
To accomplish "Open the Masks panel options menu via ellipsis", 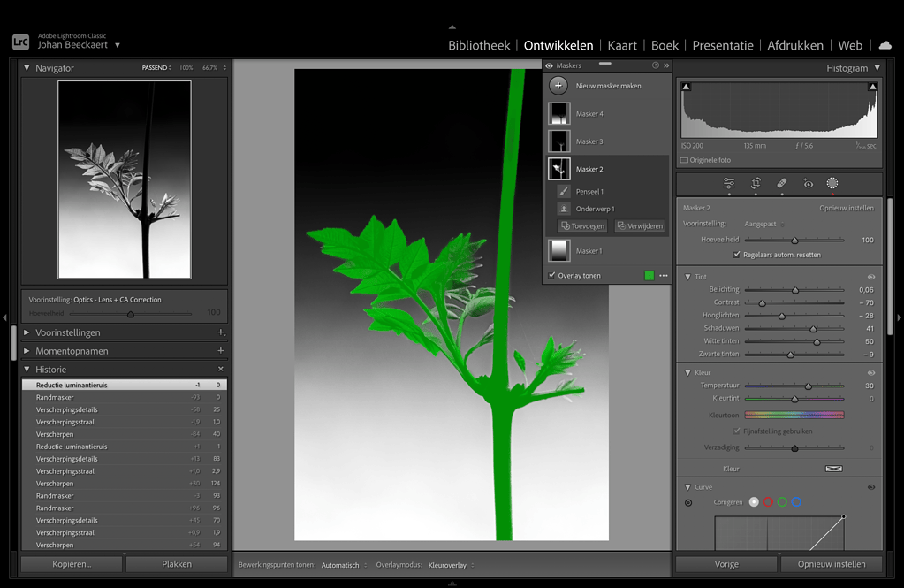I will pos(663,276).
